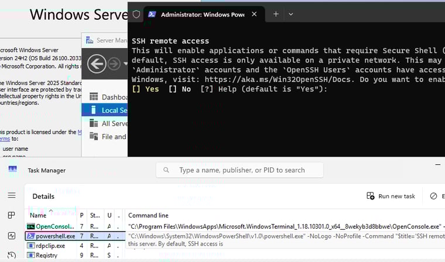This screenshot has width=445, height=262.
Task: Click the All Servers icon in sidebar
Action: (94, 123)
